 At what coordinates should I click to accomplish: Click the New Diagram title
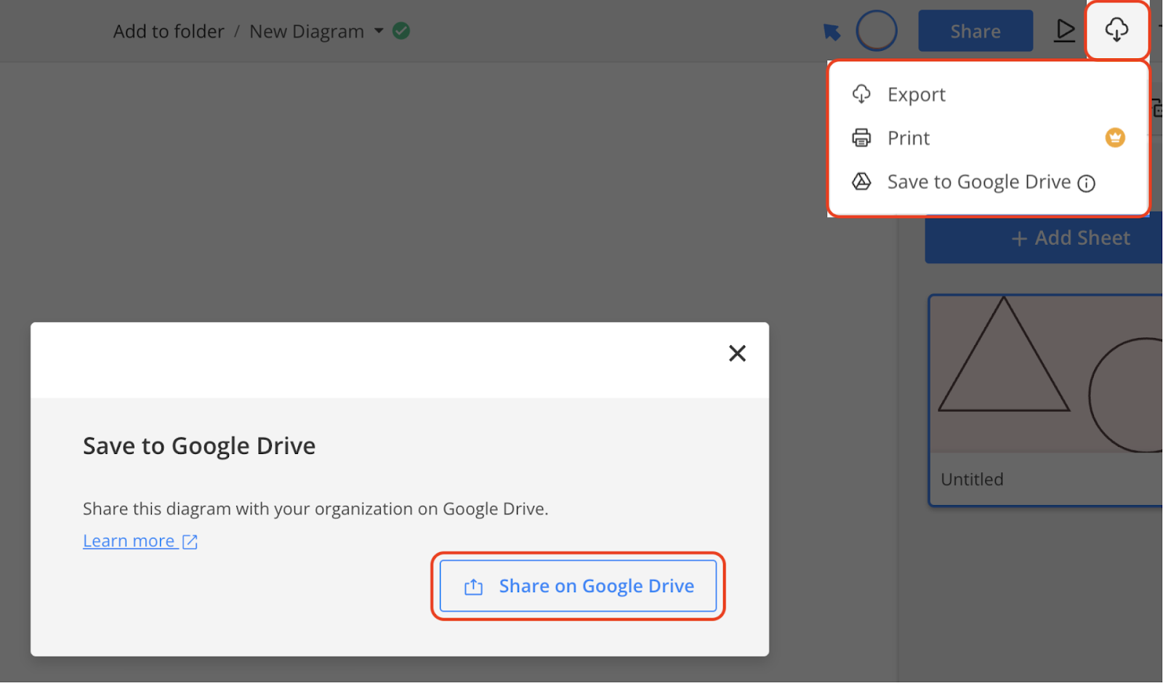(x=307, y=31)
